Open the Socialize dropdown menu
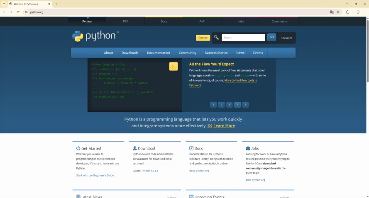The width and height of the screenshot is (369, 198). click(x=286, y=38)
